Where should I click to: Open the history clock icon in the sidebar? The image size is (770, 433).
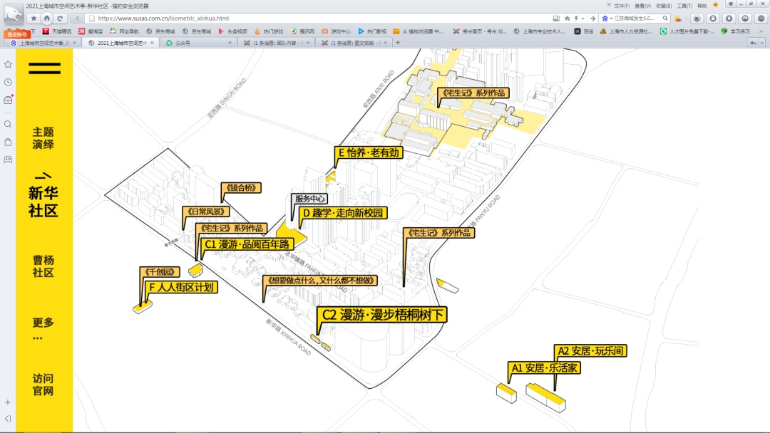[x=8, y=83]
